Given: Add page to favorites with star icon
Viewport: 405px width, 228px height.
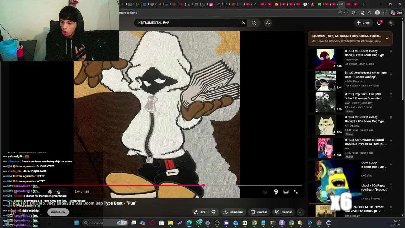Looking at the screenshot, I should coord(346,13).
